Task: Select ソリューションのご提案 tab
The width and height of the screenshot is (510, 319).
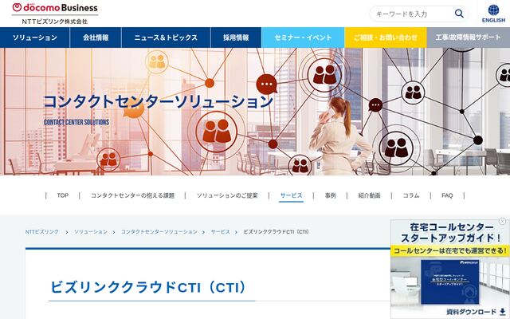Action: (x=227, y=195)
